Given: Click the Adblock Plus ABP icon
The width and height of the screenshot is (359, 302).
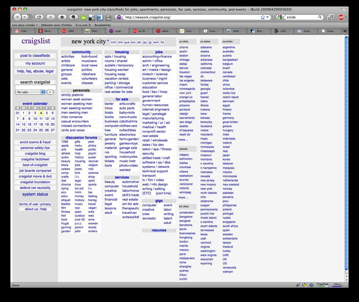Looking at the screenshot, I should (341, 17).
